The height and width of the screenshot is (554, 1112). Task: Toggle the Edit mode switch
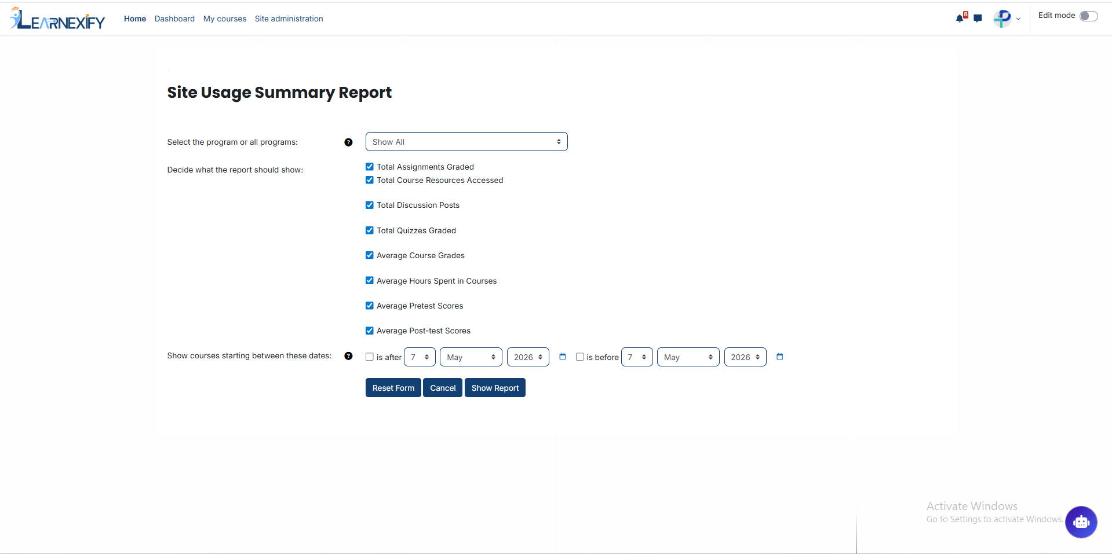pos(1088,16)
